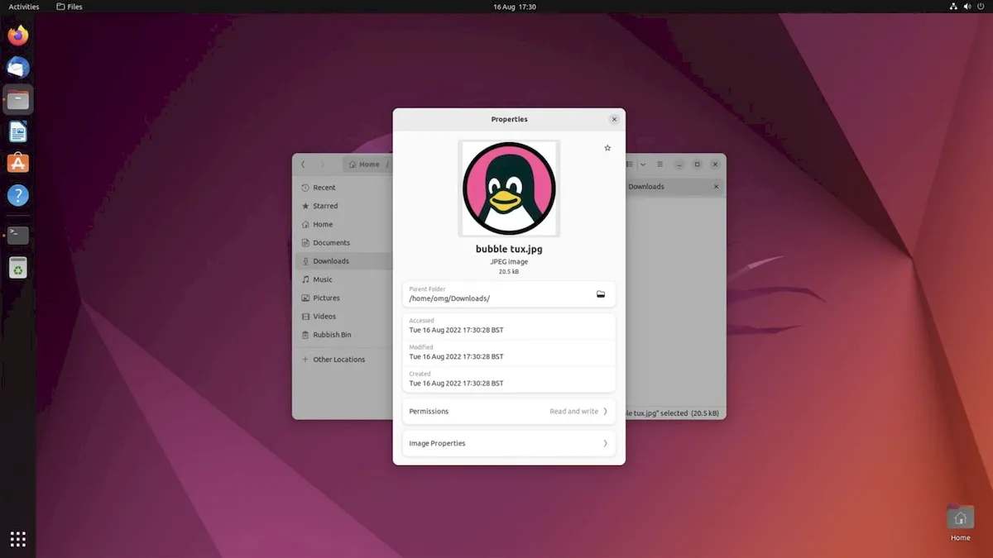The image size is (993, 558).
Task: Click the bubble tux.jpg file name heading
Action: click(509, 249)
